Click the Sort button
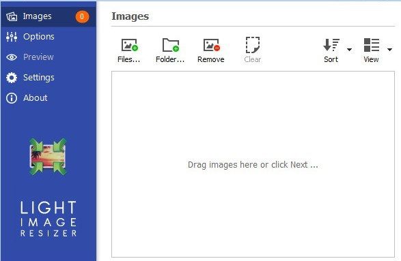This screenshot has width=401, height=261. point(331,50)
